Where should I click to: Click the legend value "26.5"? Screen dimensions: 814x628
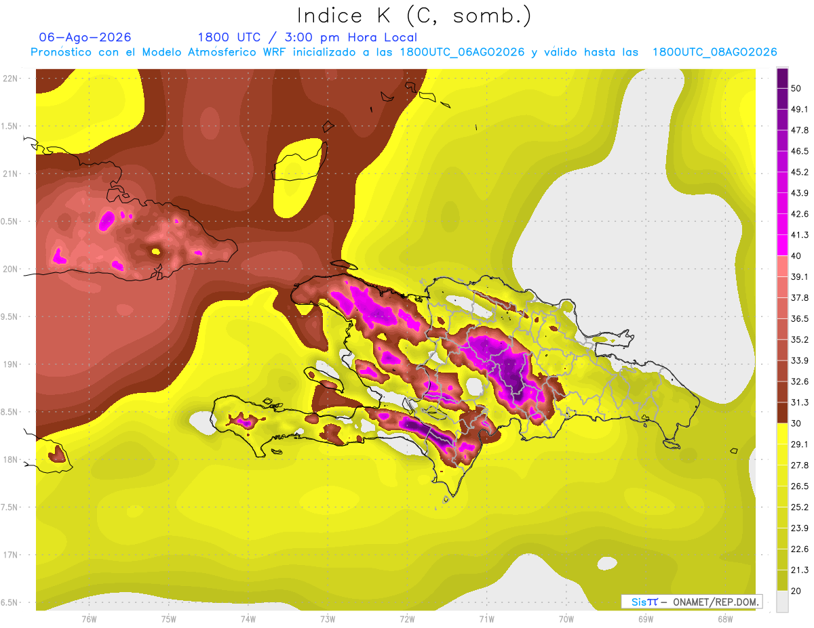coord(799,486)
